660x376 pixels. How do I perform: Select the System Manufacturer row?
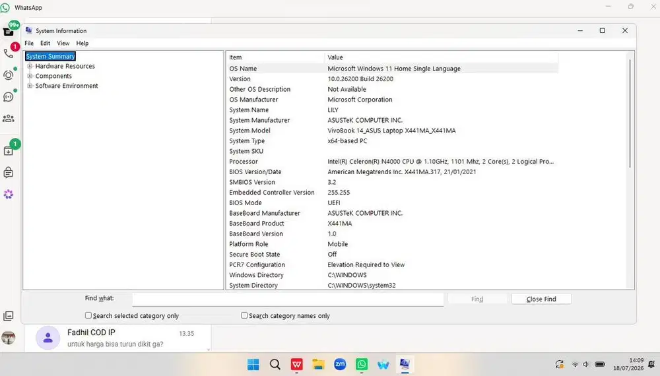tap(392, 120)
